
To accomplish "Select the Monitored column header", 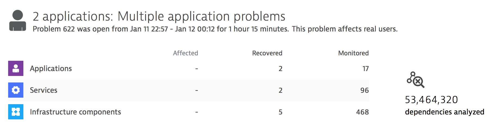I will pos(354,53).
